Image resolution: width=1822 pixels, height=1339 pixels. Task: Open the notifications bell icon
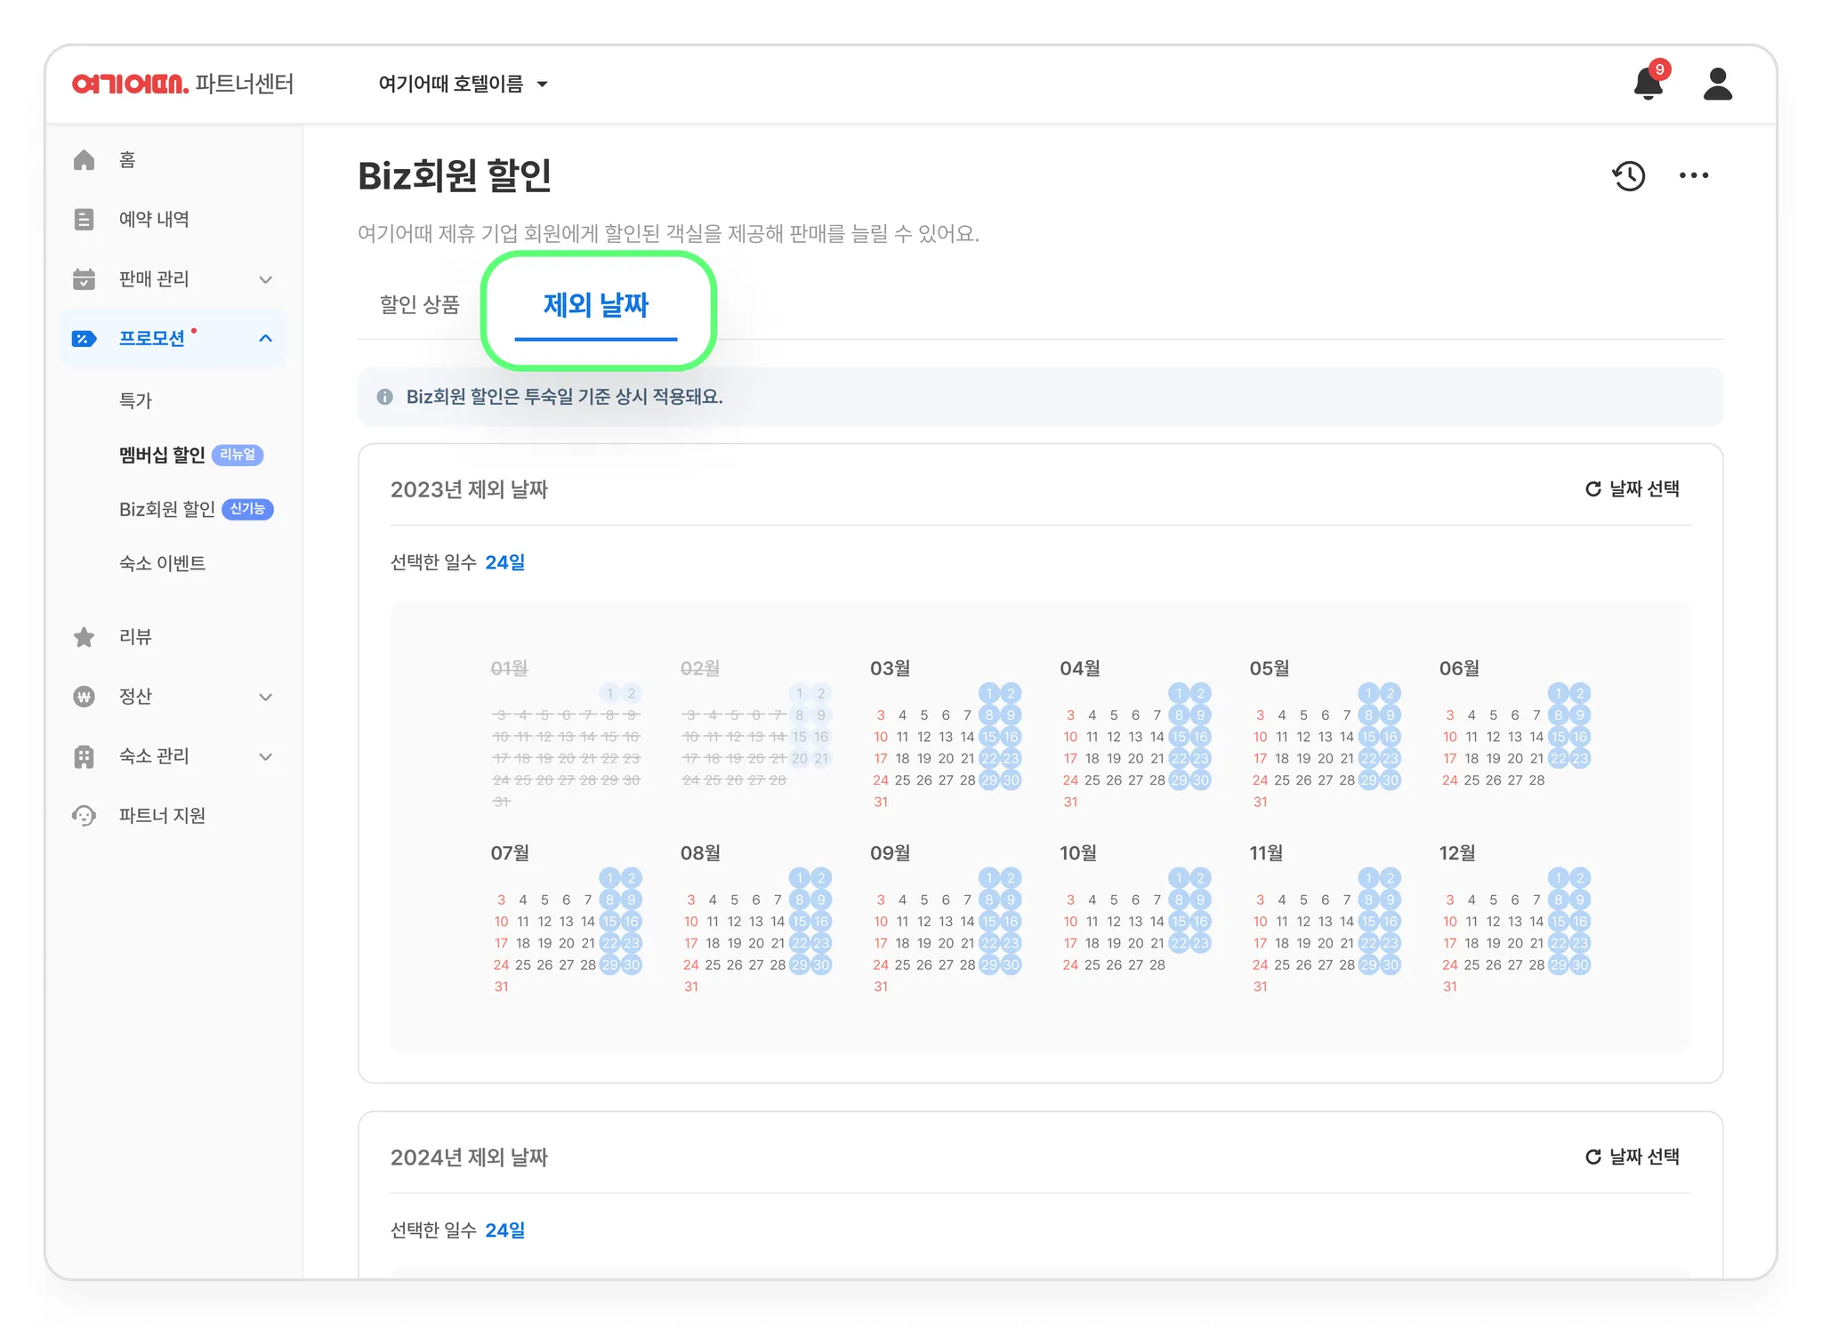tap(1648, 85)
